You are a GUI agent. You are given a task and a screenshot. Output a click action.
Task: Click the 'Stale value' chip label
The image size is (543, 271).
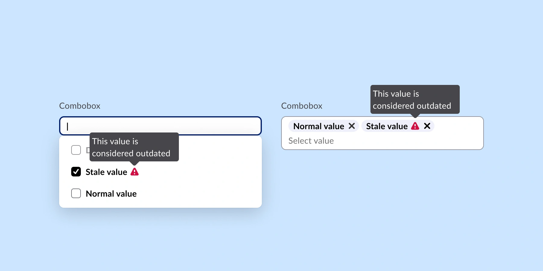click(x=387, y=126)
